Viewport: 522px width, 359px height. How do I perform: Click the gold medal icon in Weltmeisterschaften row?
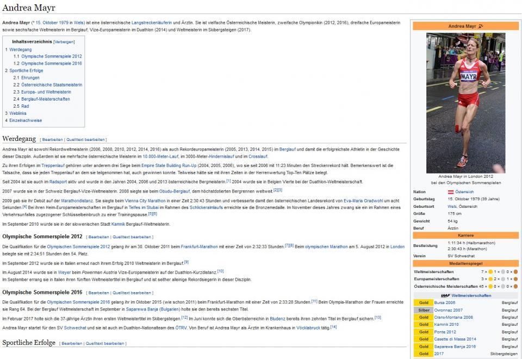pyautogui.click(x=490, y=271)
